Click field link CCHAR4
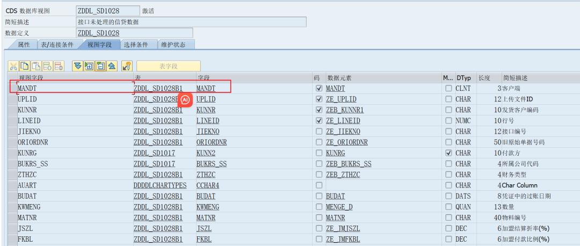The width and height of the screenshot is (580, 246). 207,185
